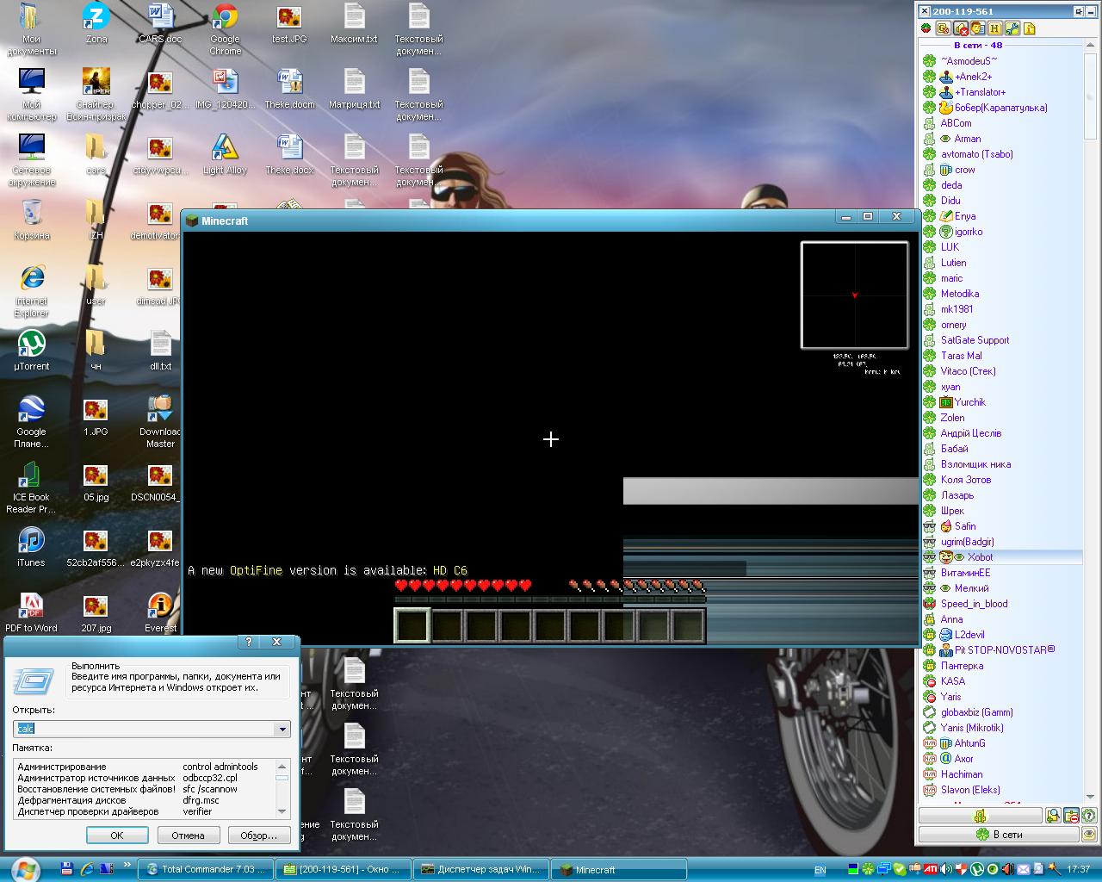1102x882 pixels.
Task: Toggle hide groups icon in QIP bottom bar
Action: 1071,816
